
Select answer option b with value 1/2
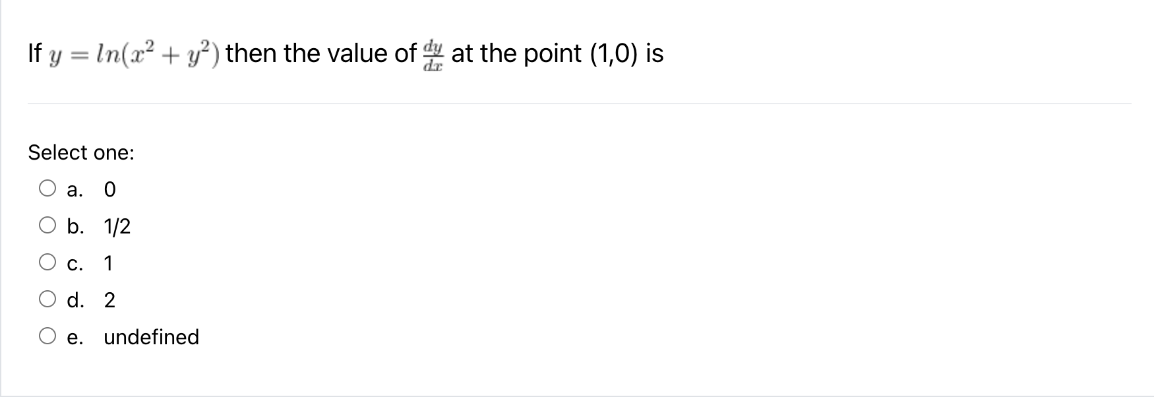[47, 226]
